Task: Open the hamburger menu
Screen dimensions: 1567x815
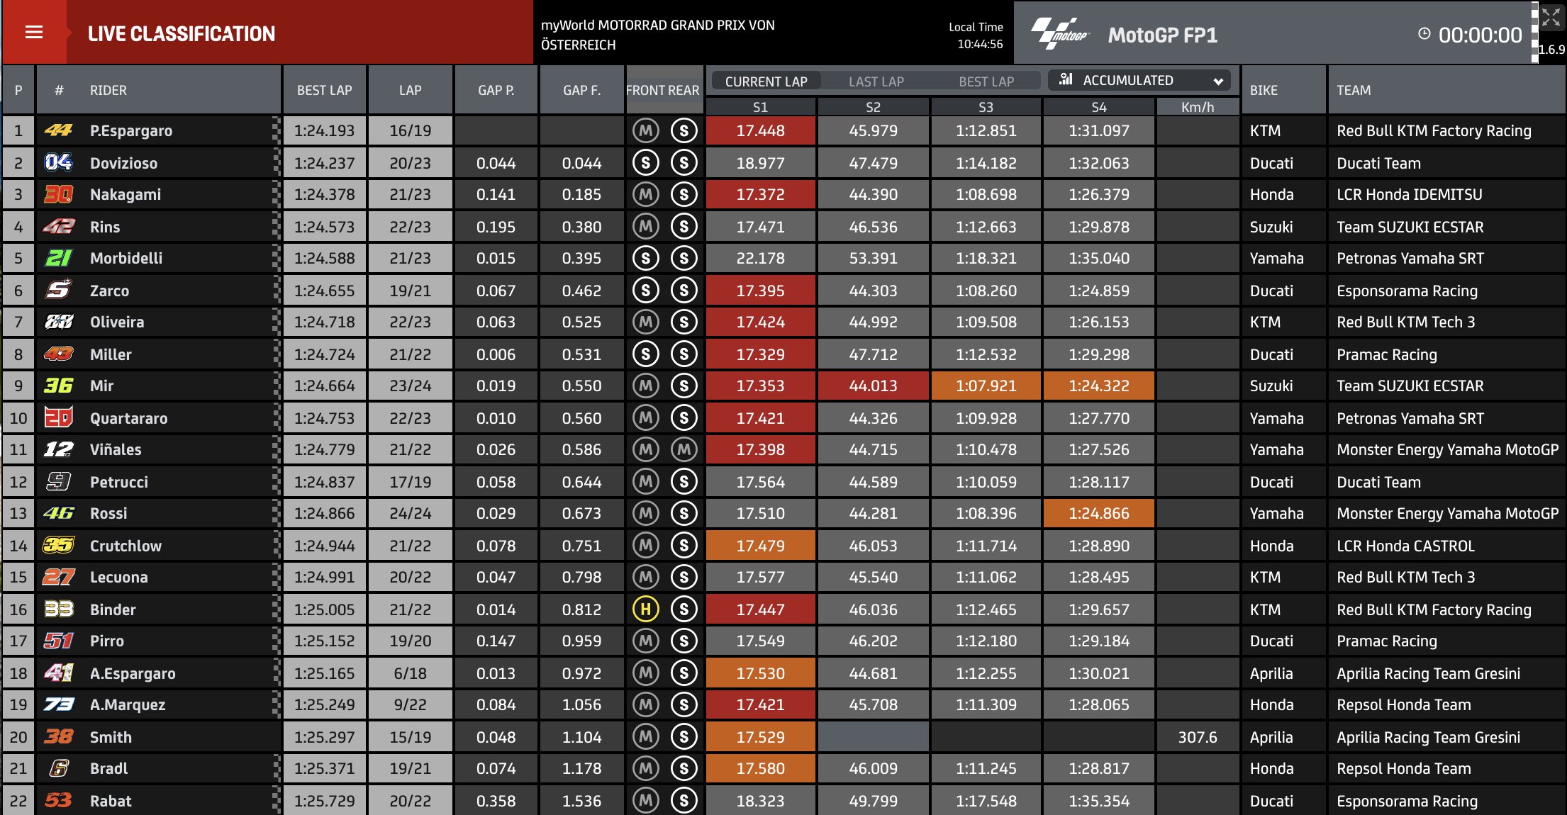Action: [x=34, y=33]
